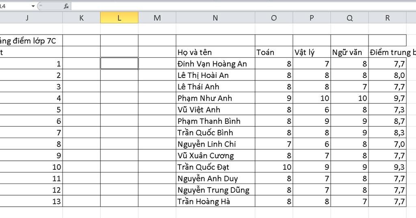Select column Q header

[350, 18]
